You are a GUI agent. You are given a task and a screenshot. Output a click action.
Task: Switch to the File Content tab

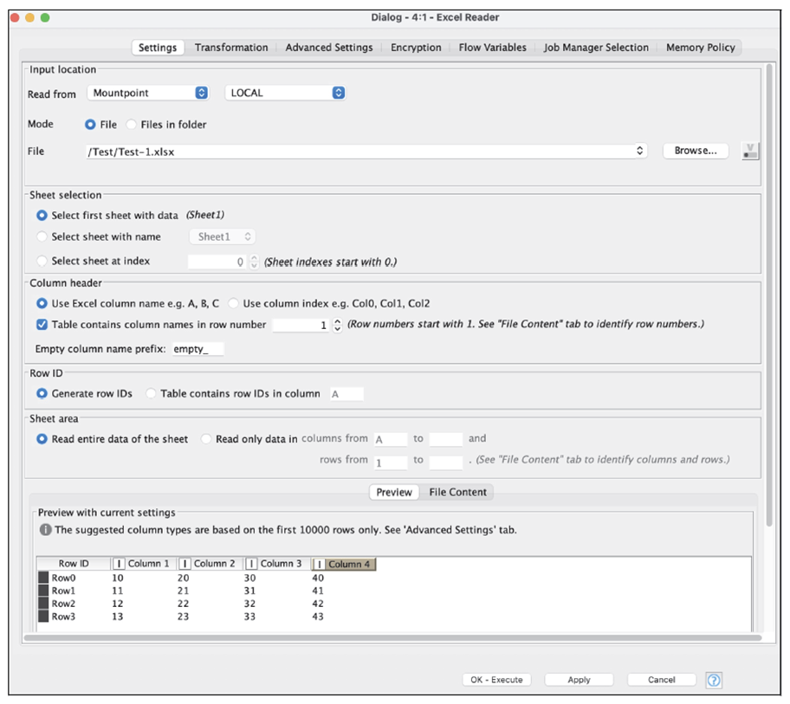point(458,492)
